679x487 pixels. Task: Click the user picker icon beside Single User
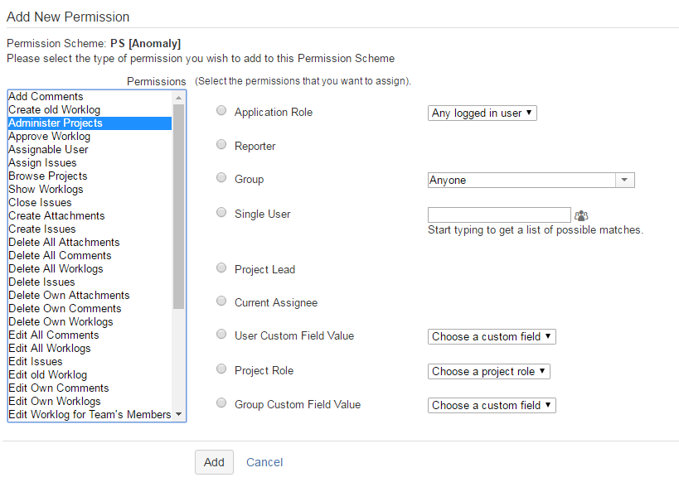(x=580, y=215)
